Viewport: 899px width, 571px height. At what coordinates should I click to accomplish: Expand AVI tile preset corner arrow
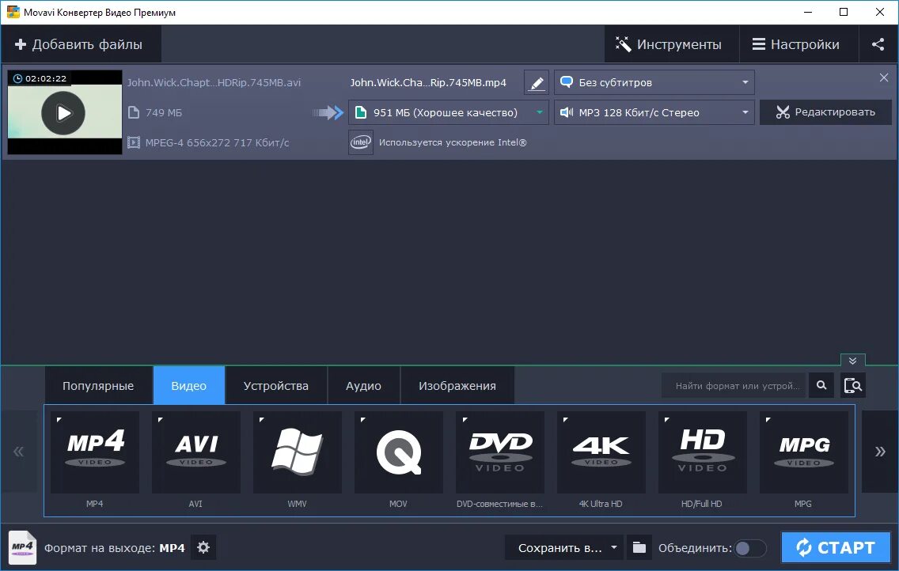160,420
